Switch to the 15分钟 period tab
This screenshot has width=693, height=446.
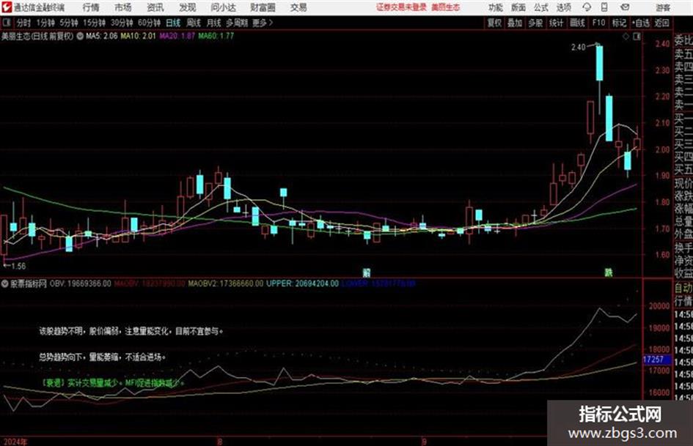(94, 23)
